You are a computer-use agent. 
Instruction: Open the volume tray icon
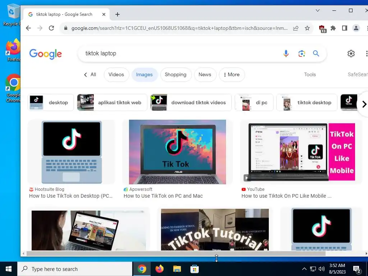pyautogui.click(x=322, y=269)
